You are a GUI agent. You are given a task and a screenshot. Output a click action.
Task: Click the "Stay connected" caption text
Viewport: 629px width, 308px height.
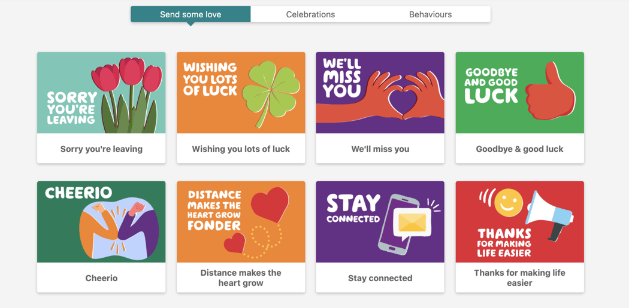point(380,278)
